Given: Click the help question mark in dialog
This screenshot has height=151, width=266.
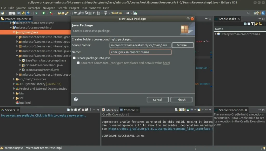Looking at the screenshot, I should 76,99.
